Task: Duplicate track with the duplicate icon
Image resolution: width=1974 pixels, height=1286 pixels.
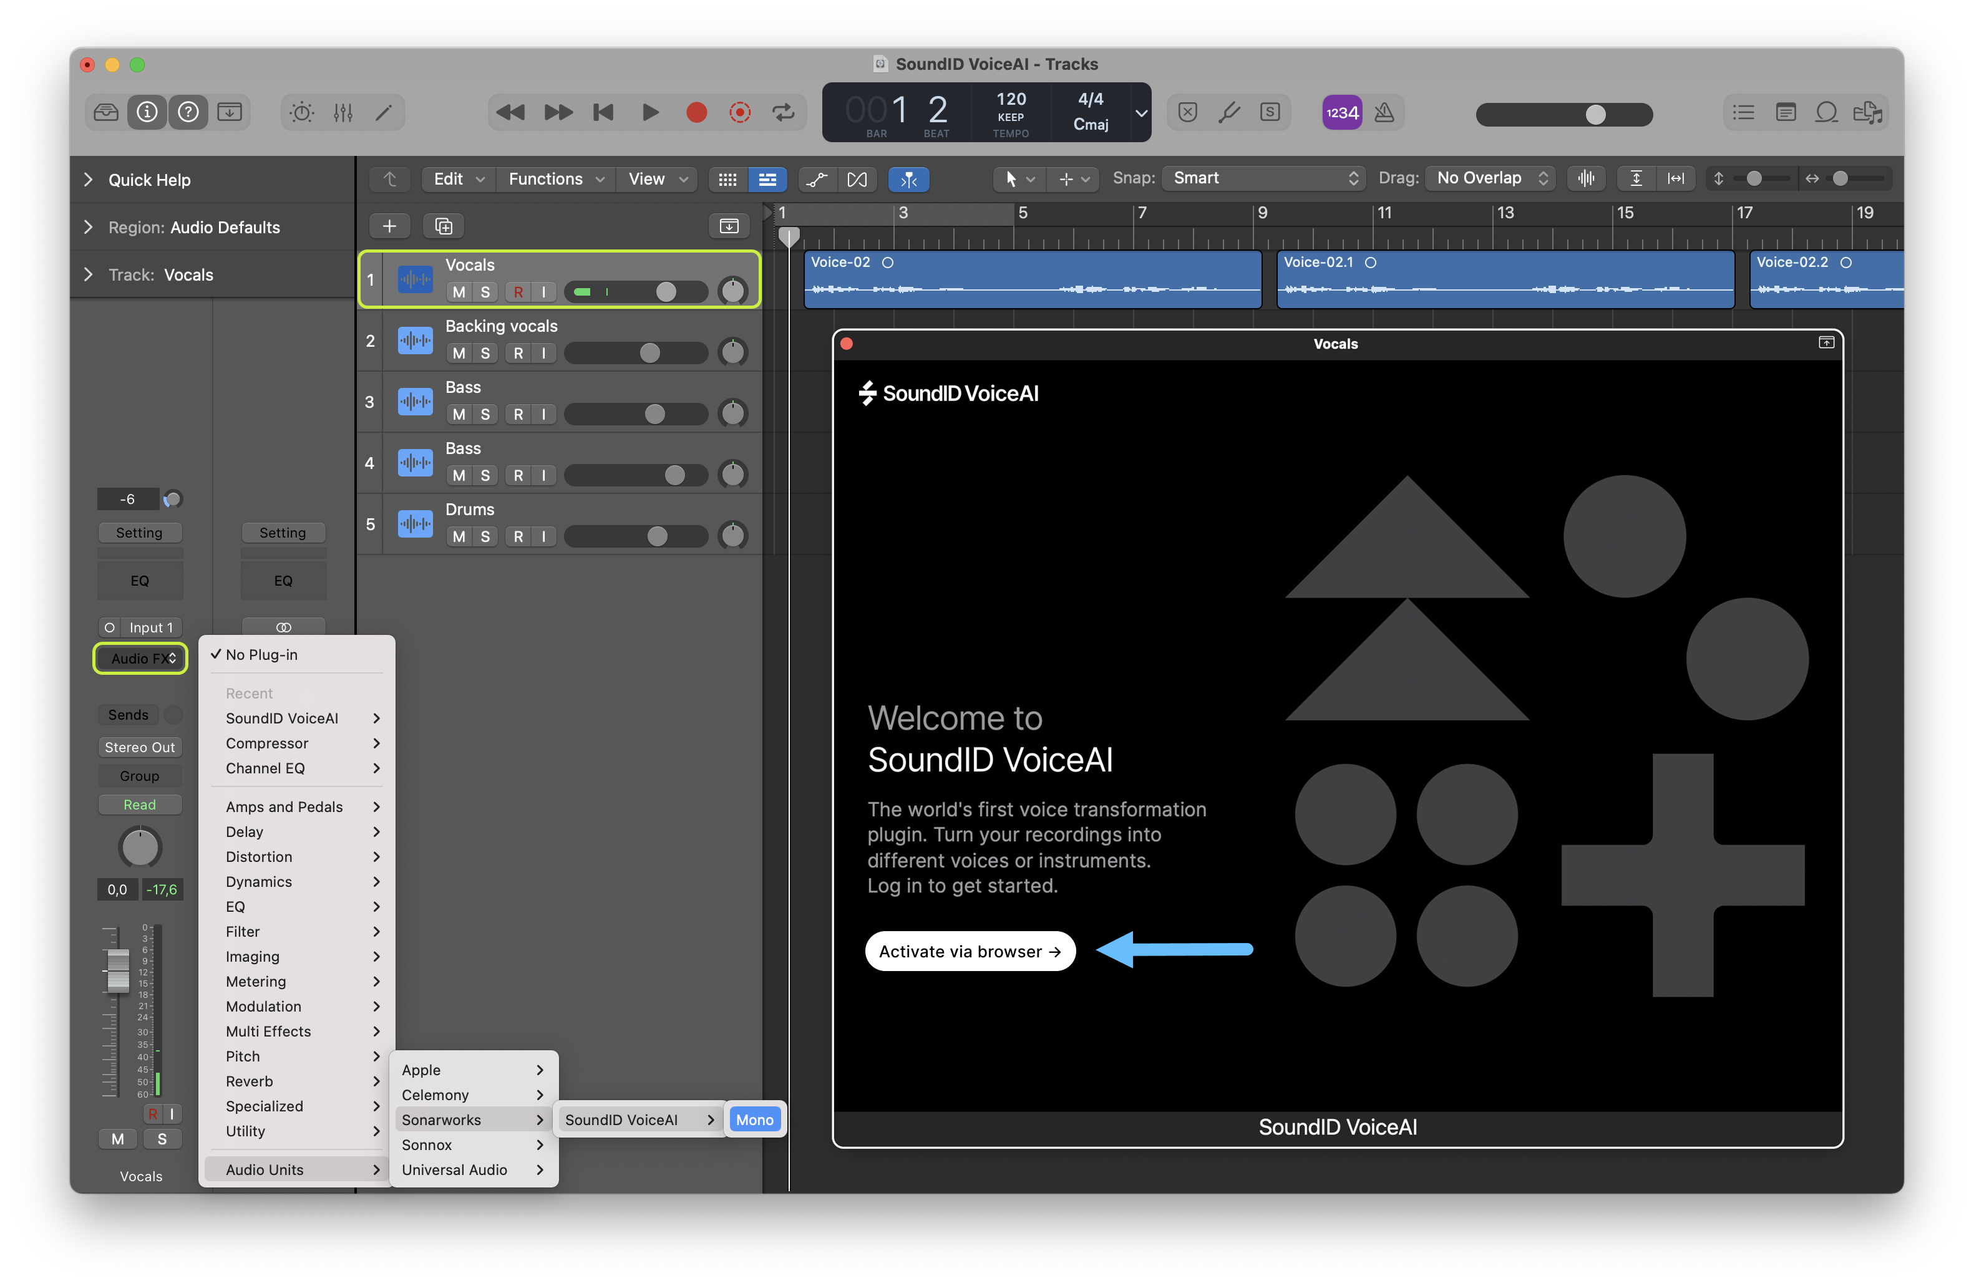Action: [444, 226]
